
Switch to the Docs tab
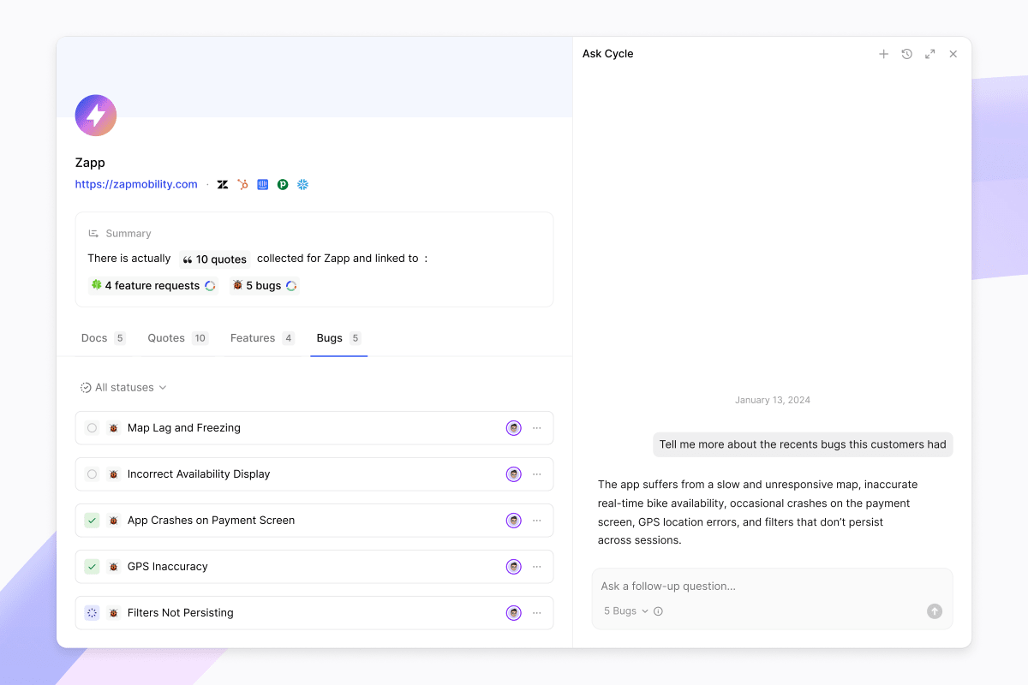[104, 338]
